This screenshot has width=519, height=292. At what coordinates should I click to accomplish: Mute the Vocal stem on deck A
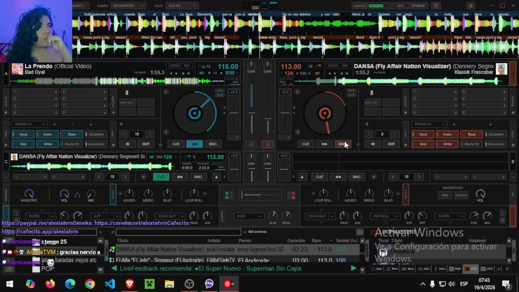click(x=23, y=134)
